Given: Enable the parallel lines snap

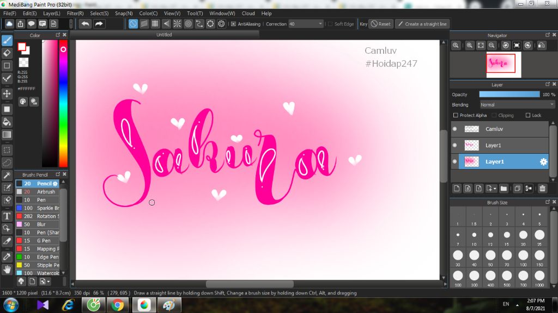Looking at the screenshot, I should pos(144,24).
